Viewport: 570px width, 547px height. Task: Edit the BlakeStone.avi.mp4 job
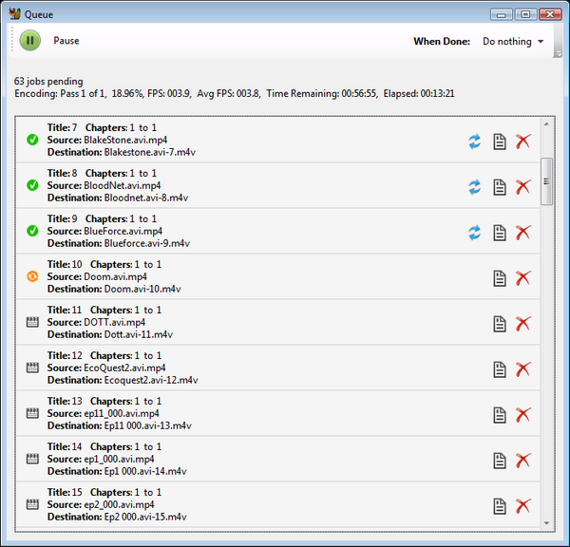point(500,141)
